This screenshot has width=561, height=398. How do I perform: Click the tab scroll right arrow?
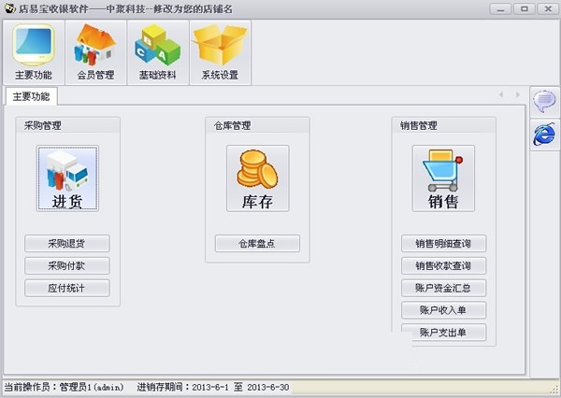518,94
